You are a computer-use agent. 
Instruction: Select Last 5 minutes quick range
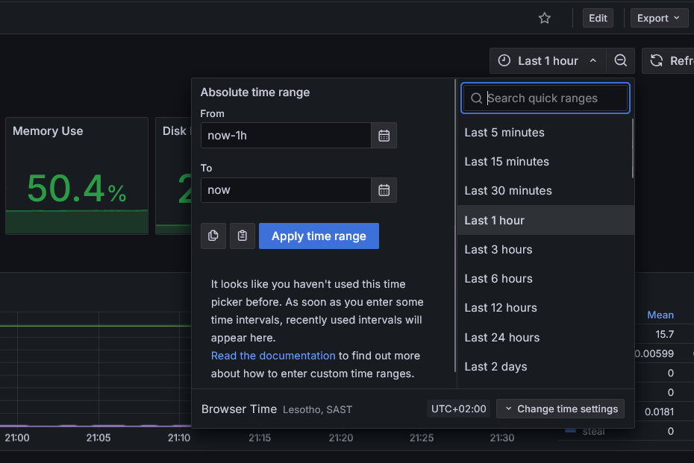[504, 133]
